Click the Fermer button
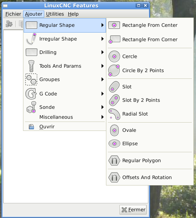Screen dimensions: 196x218 133,210
